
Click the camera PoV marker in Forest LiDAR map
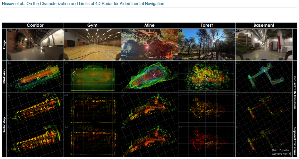tap(206, 79)
